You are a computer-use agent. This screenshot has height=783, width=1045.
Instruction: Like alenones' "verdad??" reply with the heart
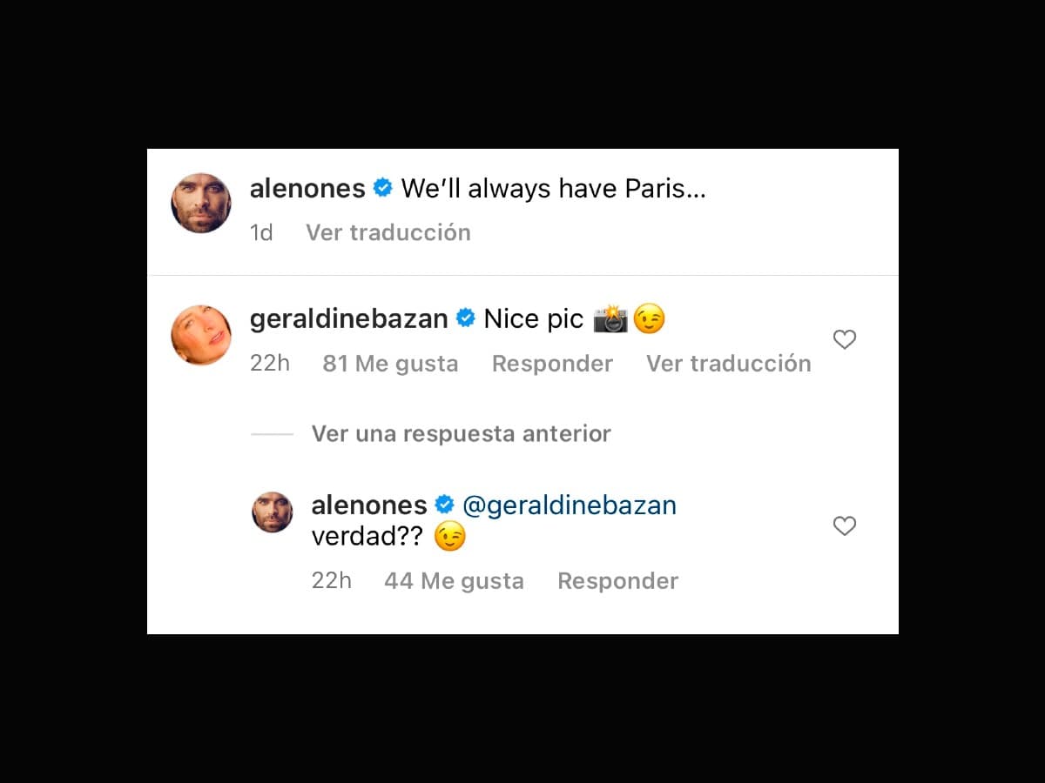click(844, 525)
